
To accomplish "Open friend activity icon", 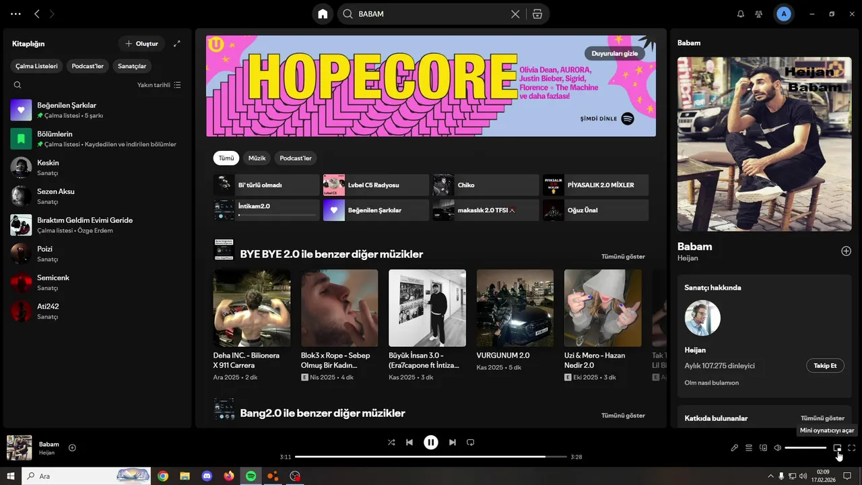I will (x=759, y=13).
